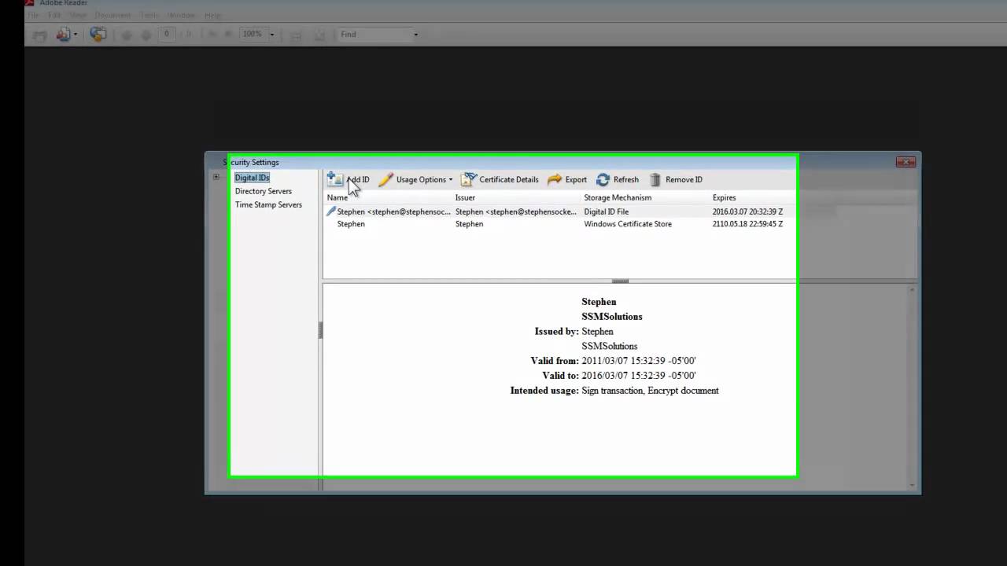Click the Add ID toolbar button
The width and height of the screenshot is (1007, 566).
point(348,179)
